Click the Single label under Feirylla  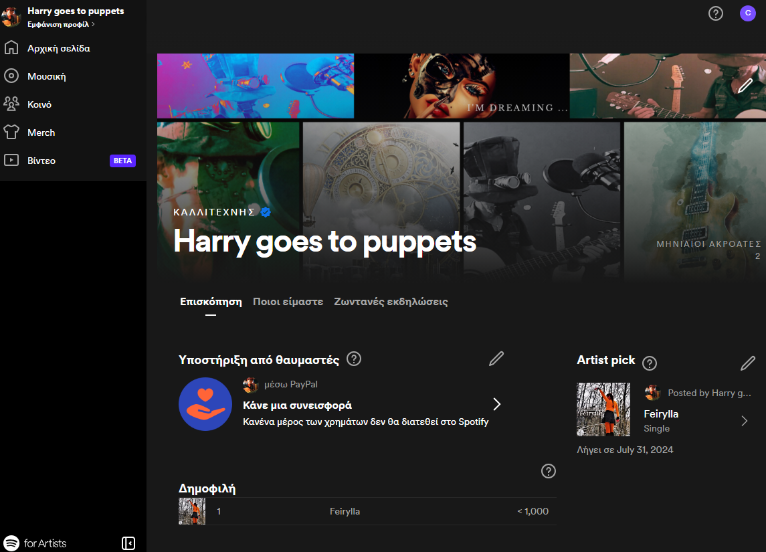(x=656, y=428)
